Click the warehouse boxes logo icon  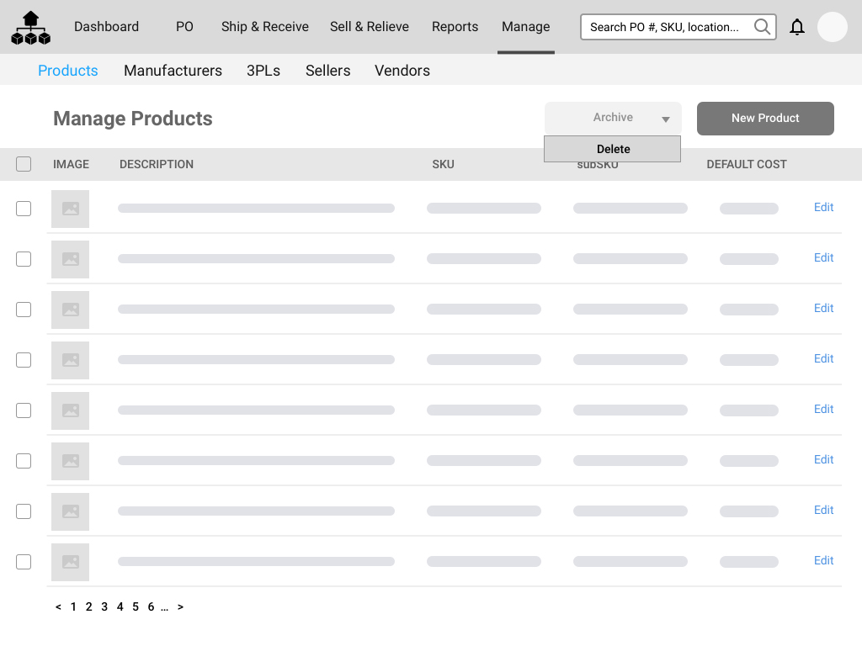pos(31,28)
